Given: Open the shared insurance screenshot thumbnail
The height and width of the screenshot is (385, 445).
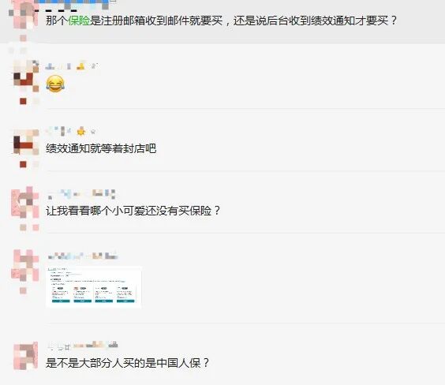Looking at the screenshot, I should coord(94,287).
